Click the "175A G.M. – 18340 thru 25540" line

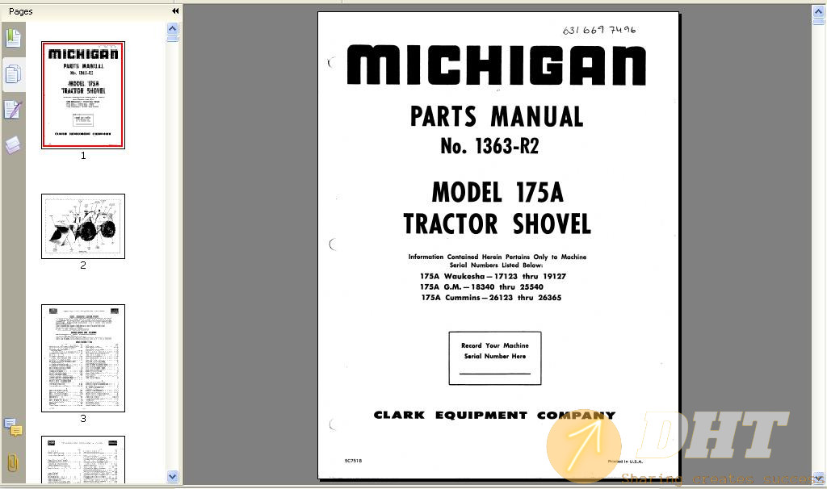point(481,286)
